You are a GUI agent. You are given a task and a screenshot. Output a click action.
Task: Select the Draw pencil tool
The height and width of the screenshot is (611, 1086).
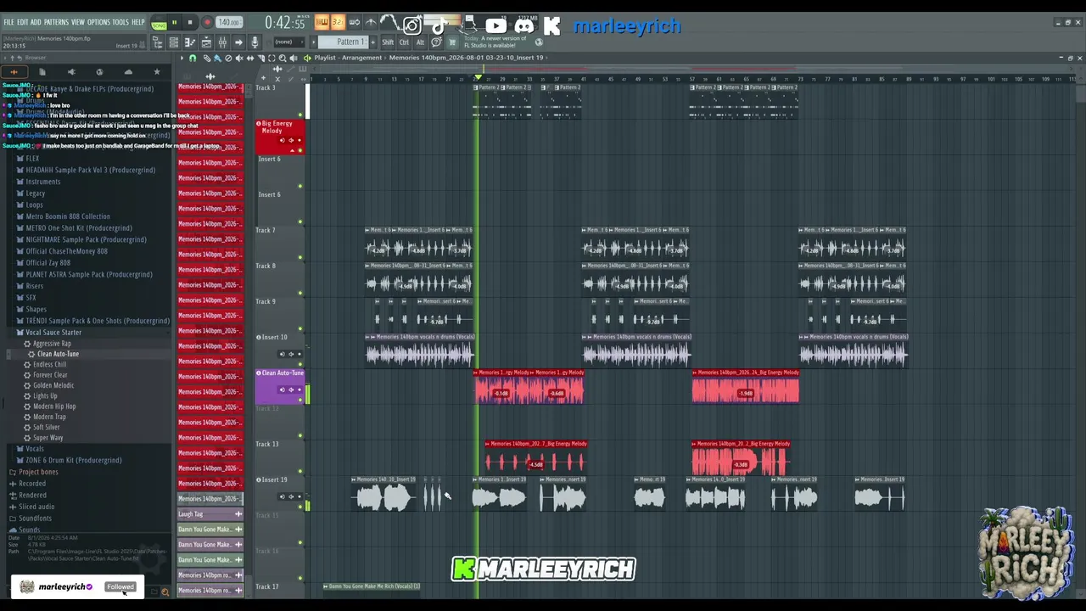tap(206, 58)
